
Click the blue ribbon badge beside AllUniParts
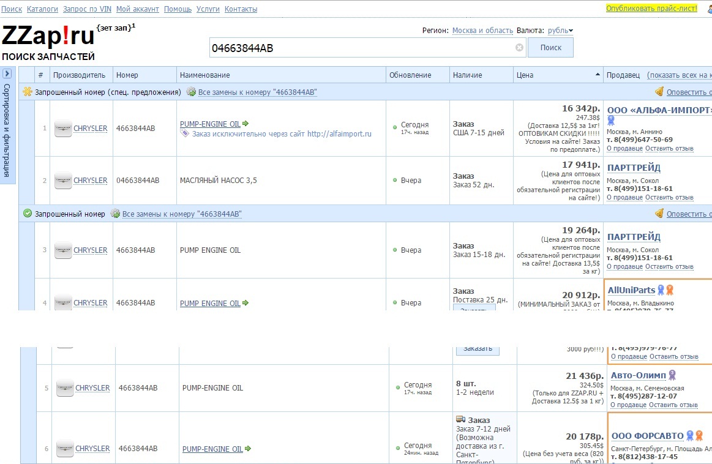pos(661,290)
